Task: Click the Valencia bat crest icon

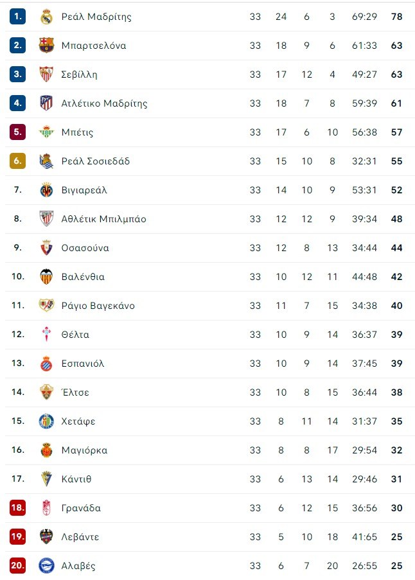Action: coord(46,277)
